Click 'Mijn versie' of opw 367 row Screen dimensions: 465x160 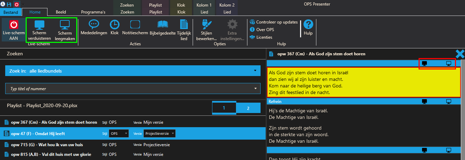tap(153, 122)
